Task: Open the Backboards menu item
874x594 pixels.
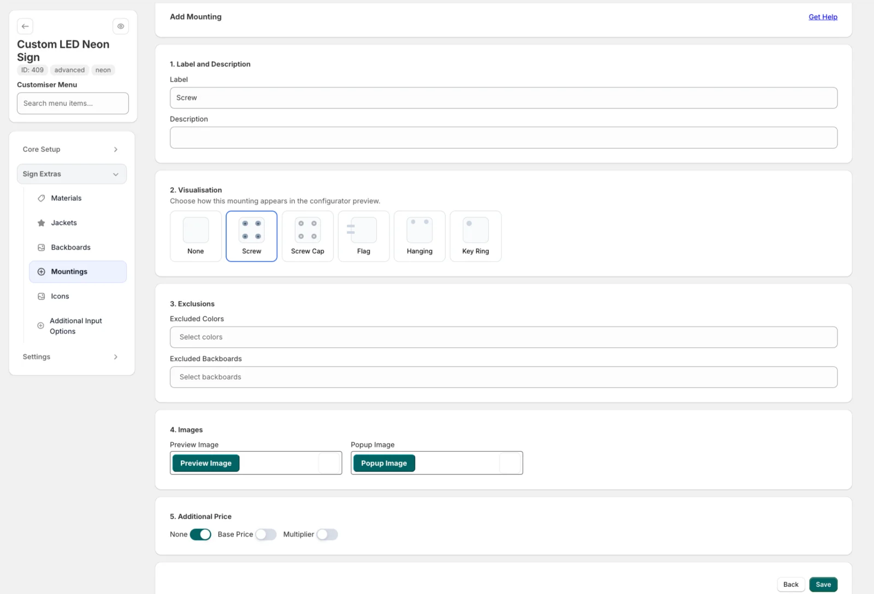Action: 78,247
